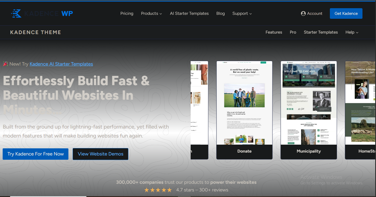Expand the Help dropdown
Viewport: 376px width, 197px height.
352,32
